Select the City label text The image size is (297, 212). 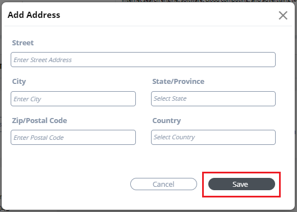click(19, 82)
